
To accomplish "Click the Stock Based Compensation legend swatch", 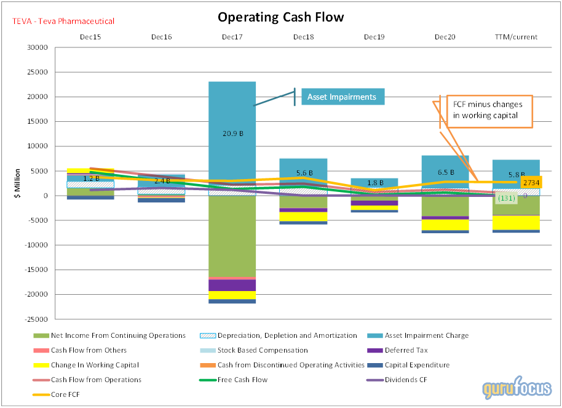I will (x=208, y=350).
